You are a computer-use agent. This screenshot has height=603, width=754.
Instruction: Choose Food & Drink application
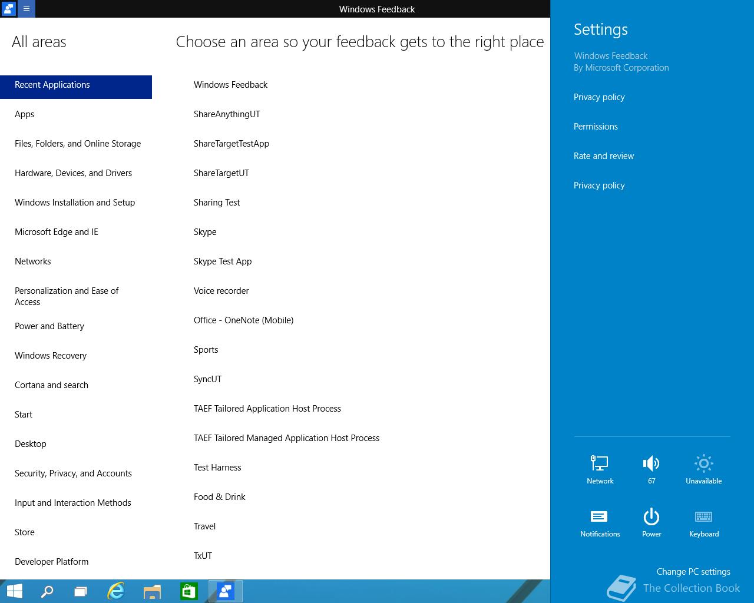pyautogui.click(x=220, y=497)
